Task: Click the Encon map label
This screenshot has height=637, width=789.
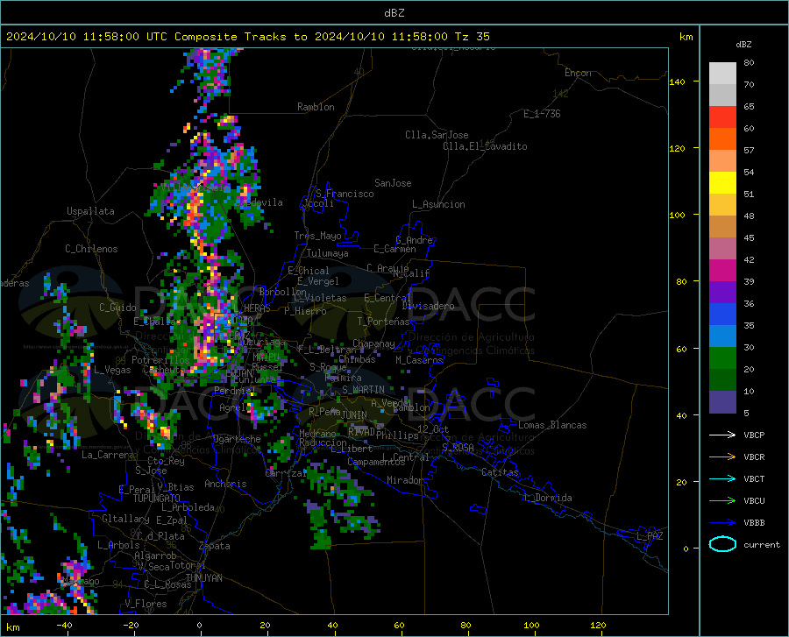Action: tap(578, 73)
